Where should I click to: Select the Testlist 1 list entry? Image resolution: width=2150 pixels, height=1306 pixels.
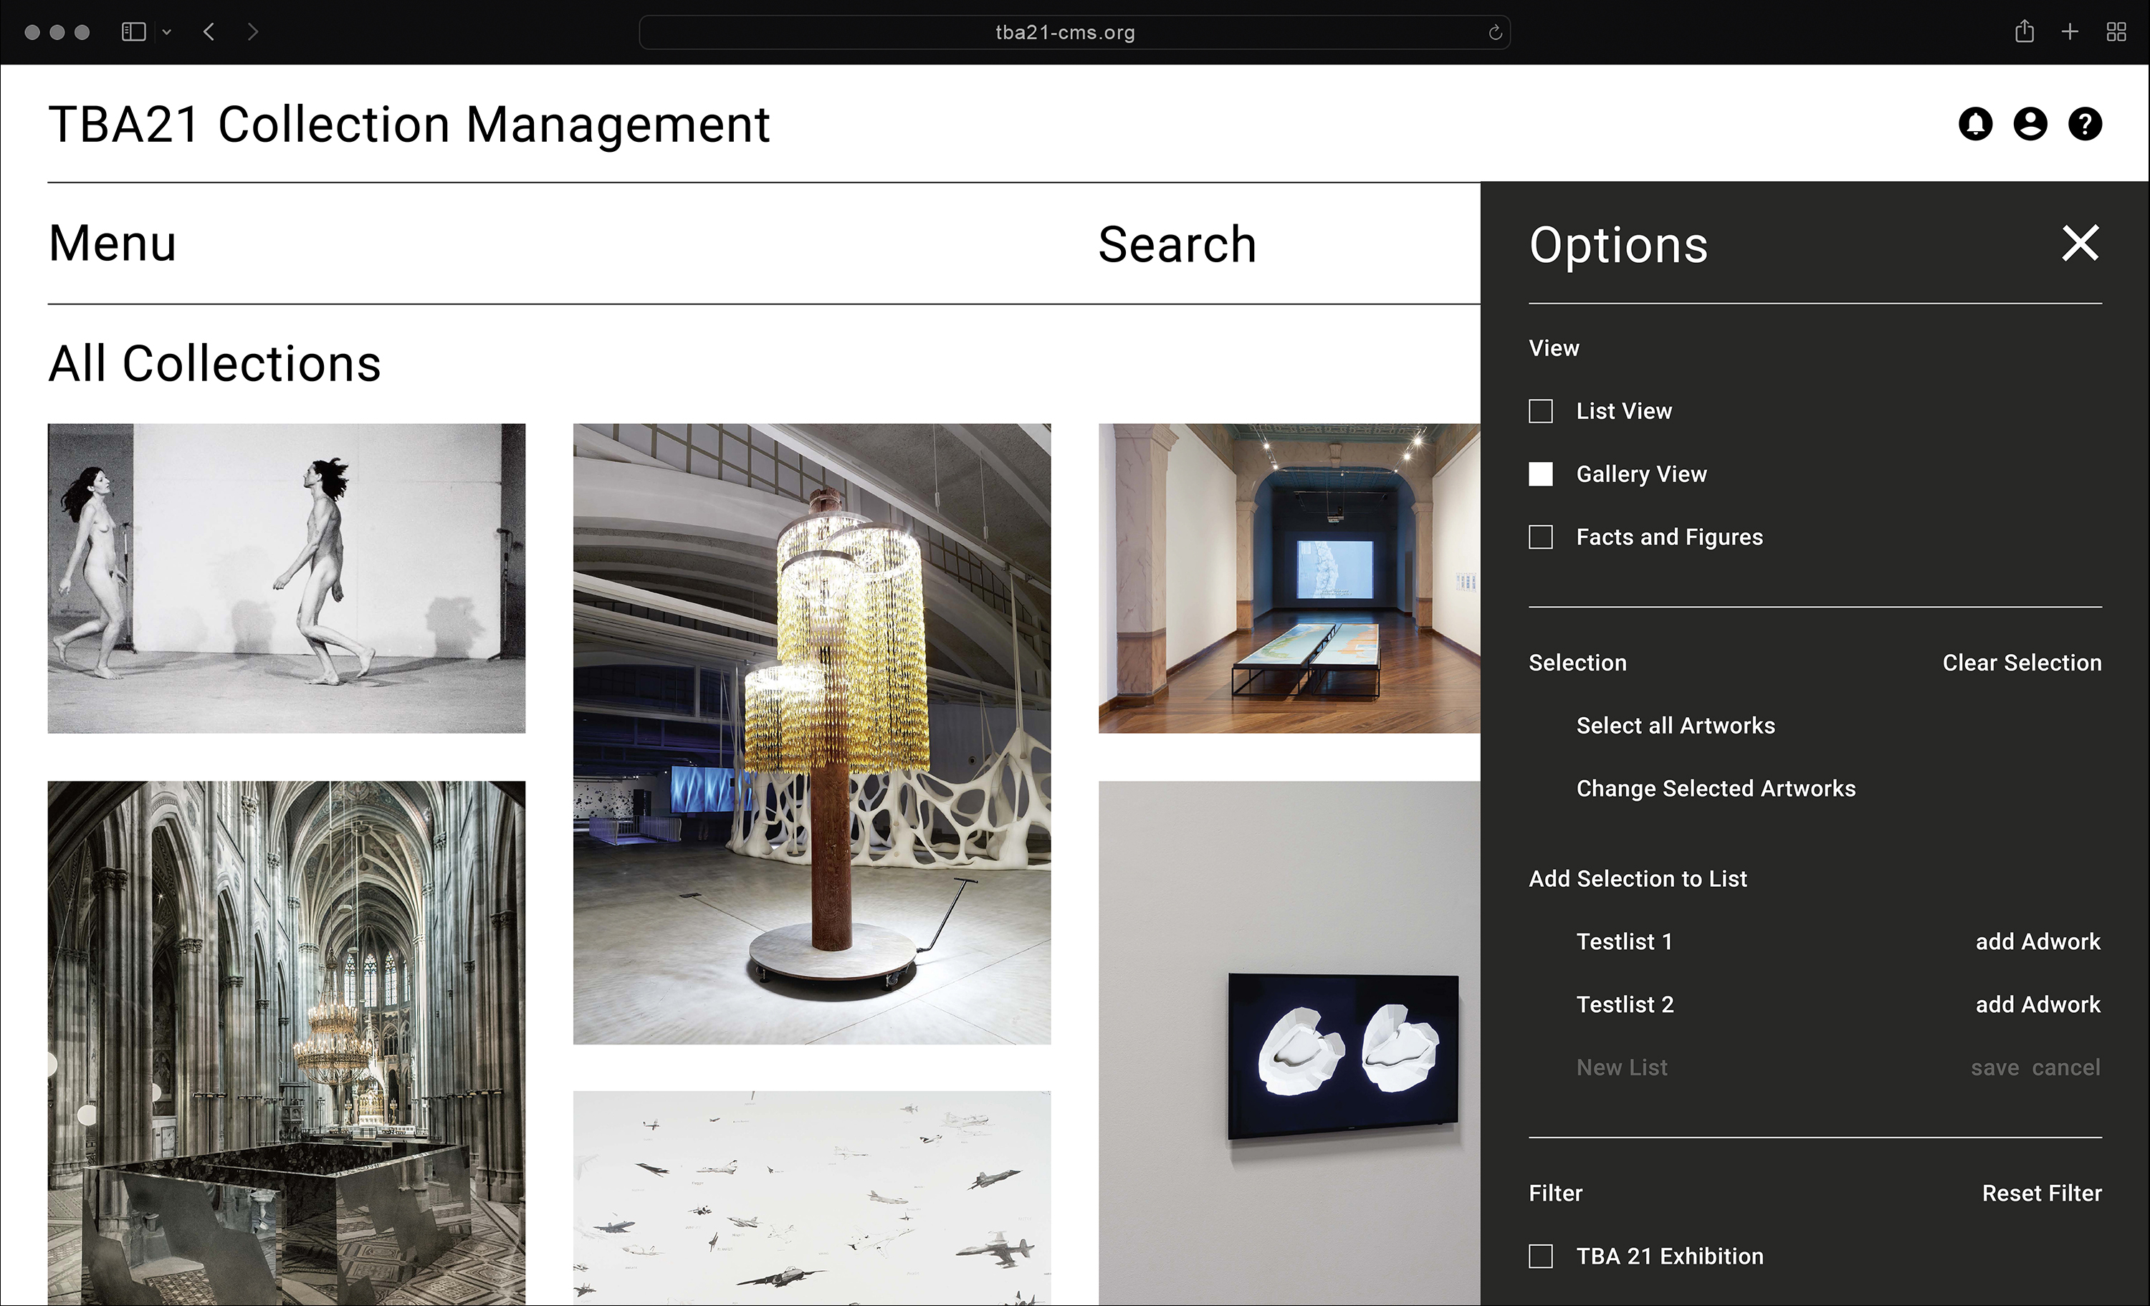pyautogui.click(x=1624, y=942)
